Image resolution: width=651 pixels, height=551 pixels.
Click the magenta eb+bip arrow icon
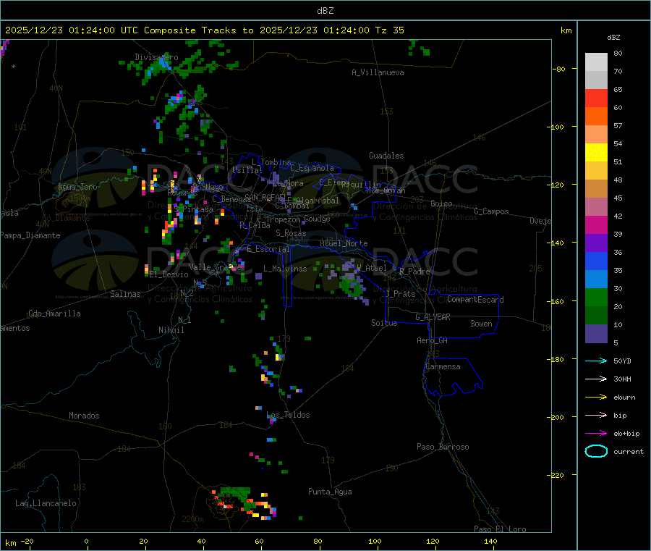pos(596,434)
